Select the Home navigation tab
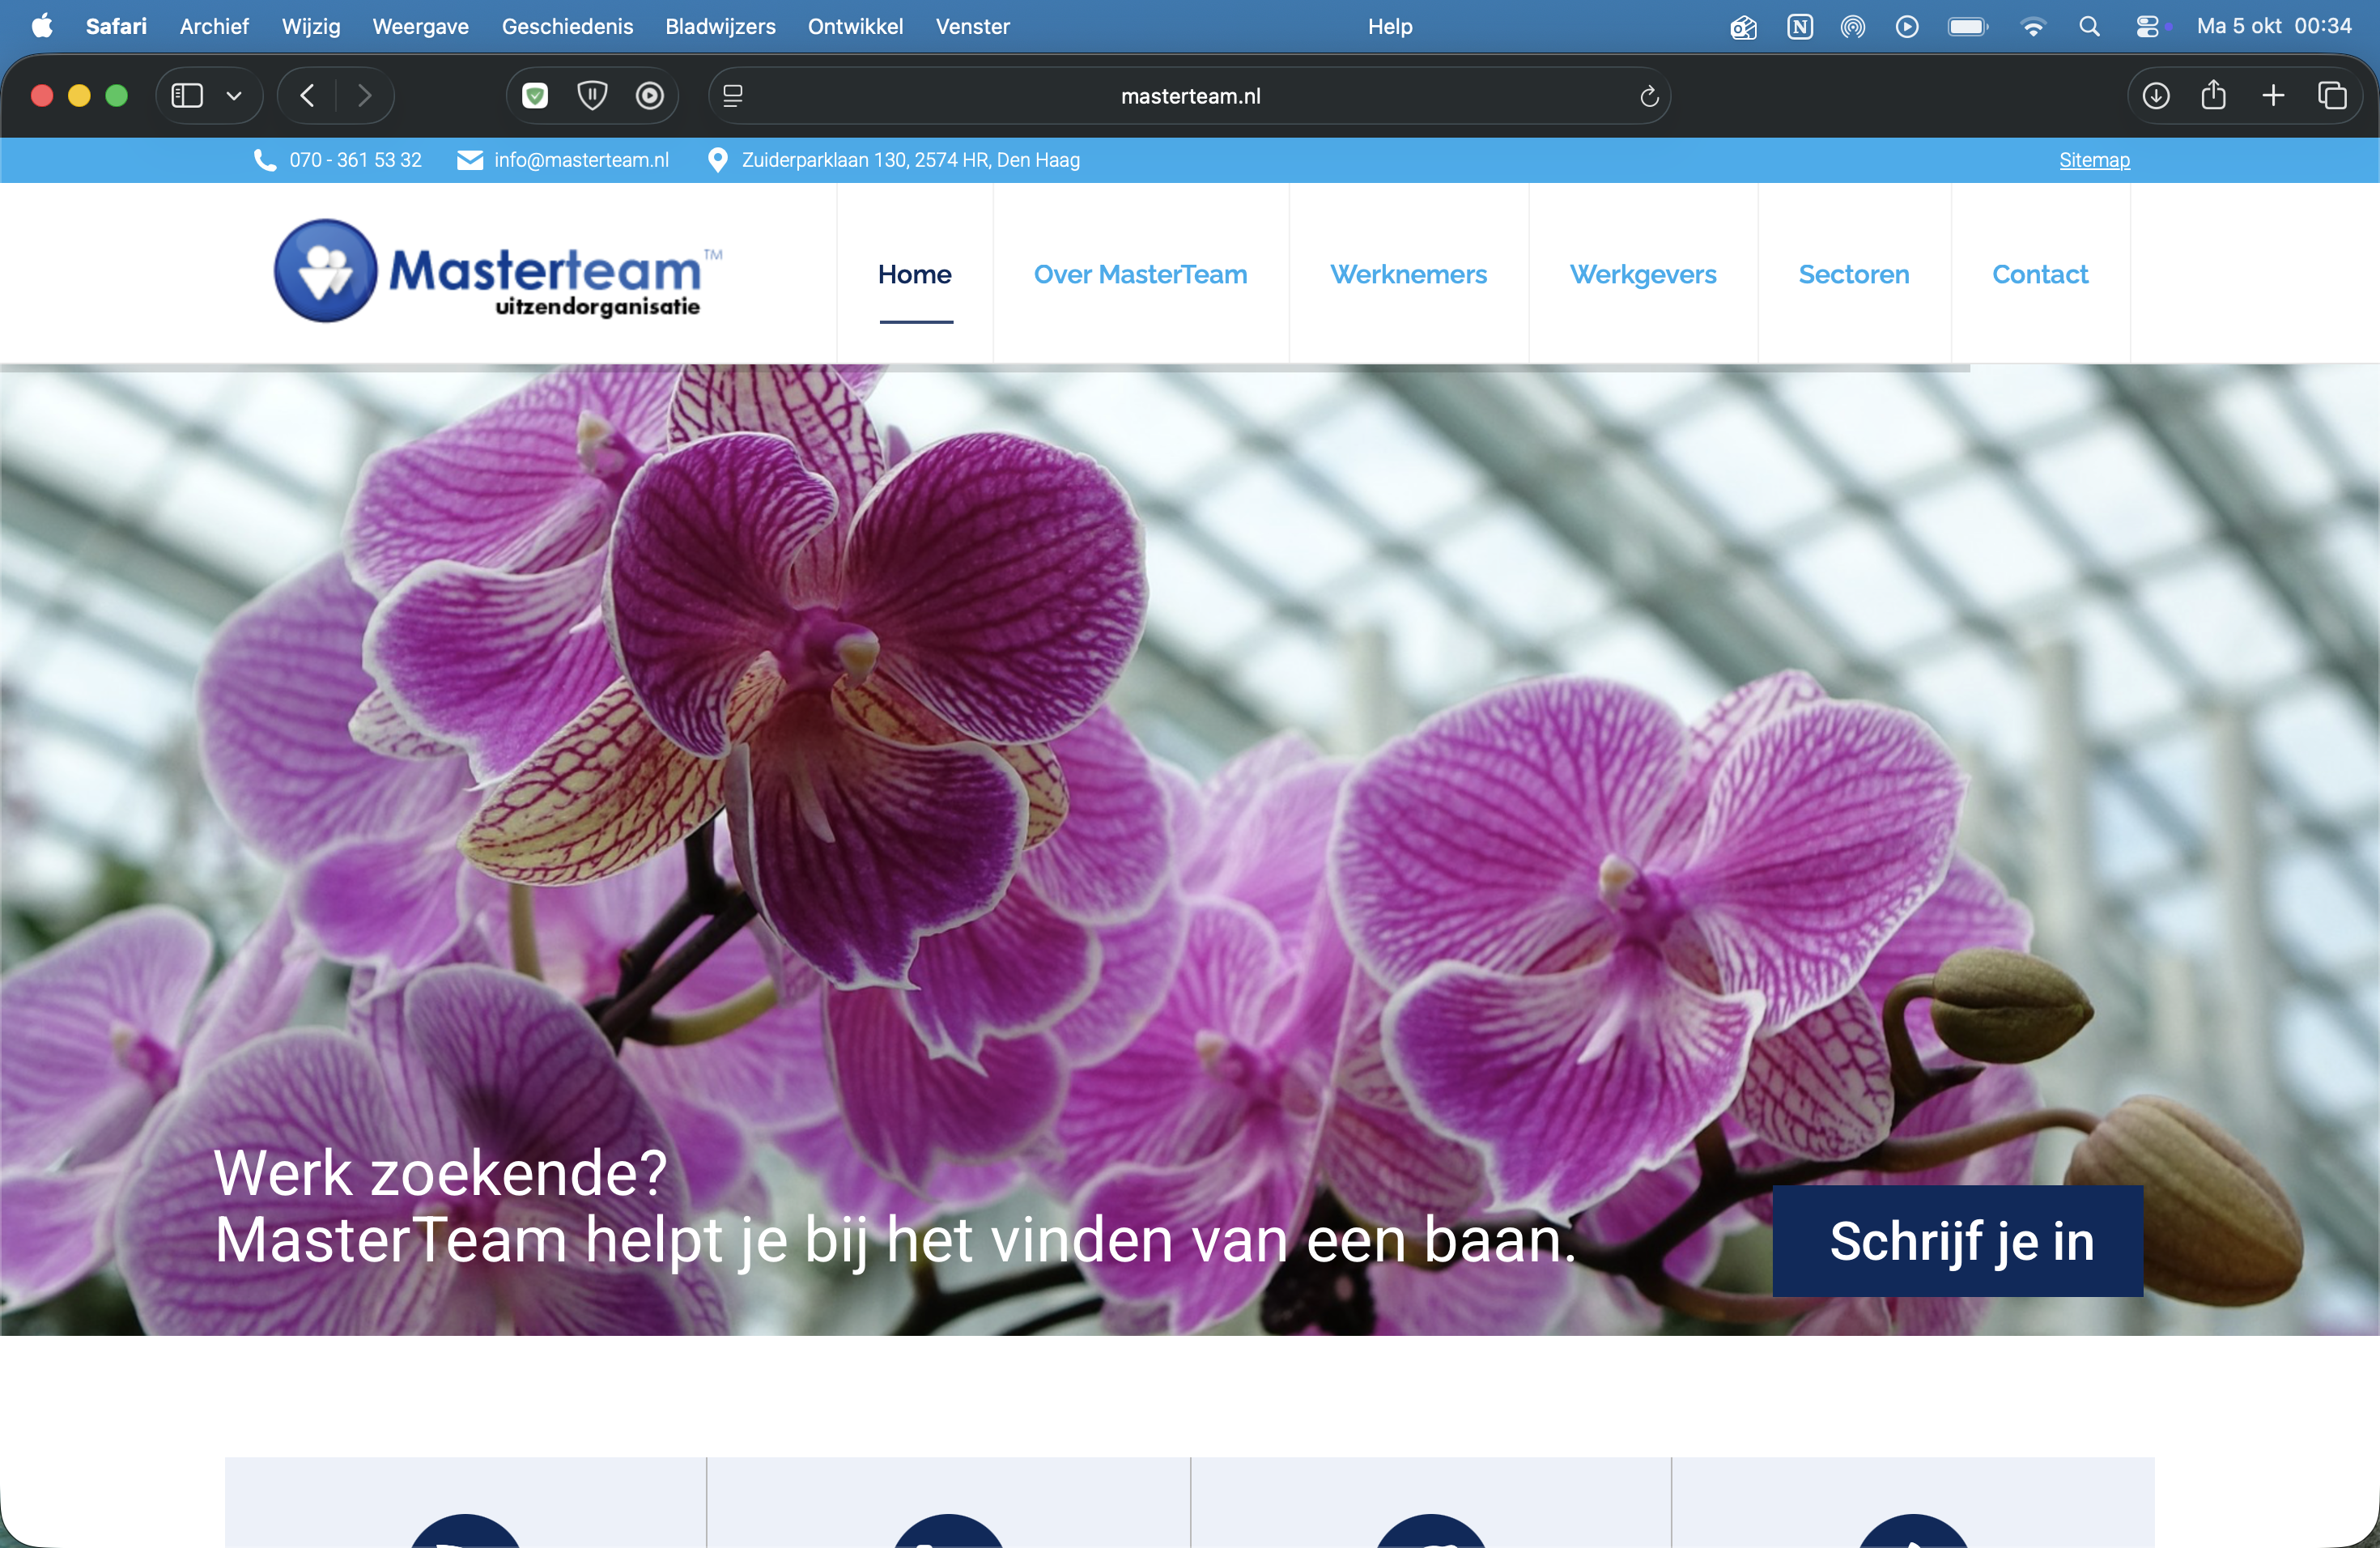The height and width of the screenshot is (1548, 2380). pyautogui.click(x=915, y=274)
